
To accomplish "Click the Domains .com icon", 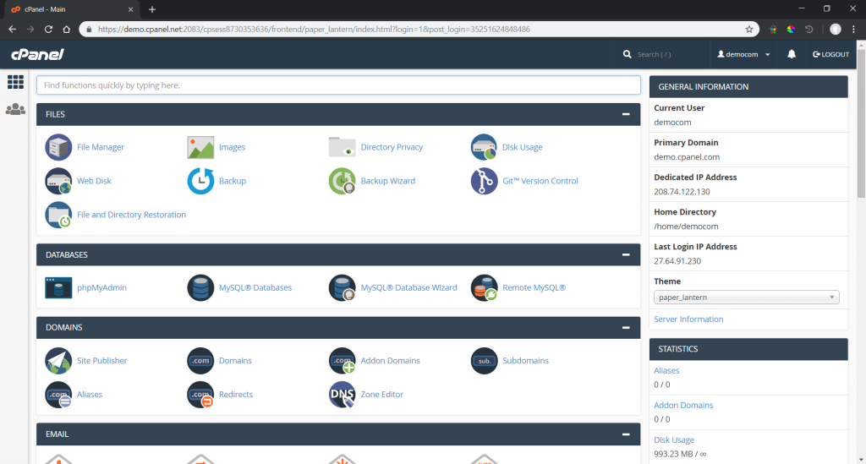I will (200, 361).
